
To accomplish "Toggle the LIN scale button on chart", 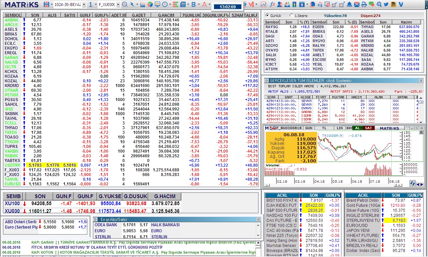I will [x=339, y=128].
